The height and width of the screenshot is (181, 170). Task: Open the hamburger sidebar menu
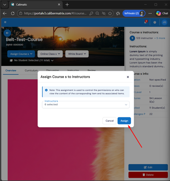click(x=5, y=22)
